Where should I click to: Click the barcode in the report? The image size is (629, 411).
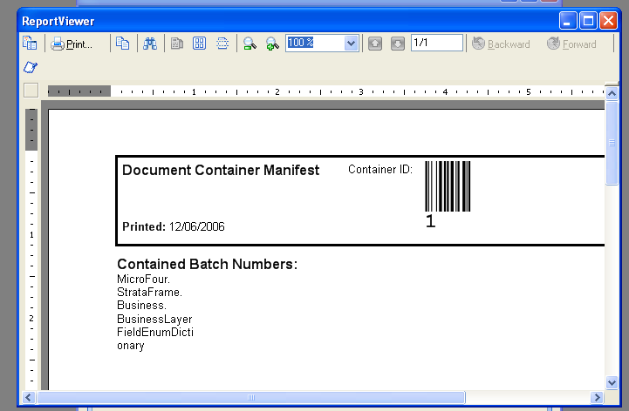pos(448,186)
